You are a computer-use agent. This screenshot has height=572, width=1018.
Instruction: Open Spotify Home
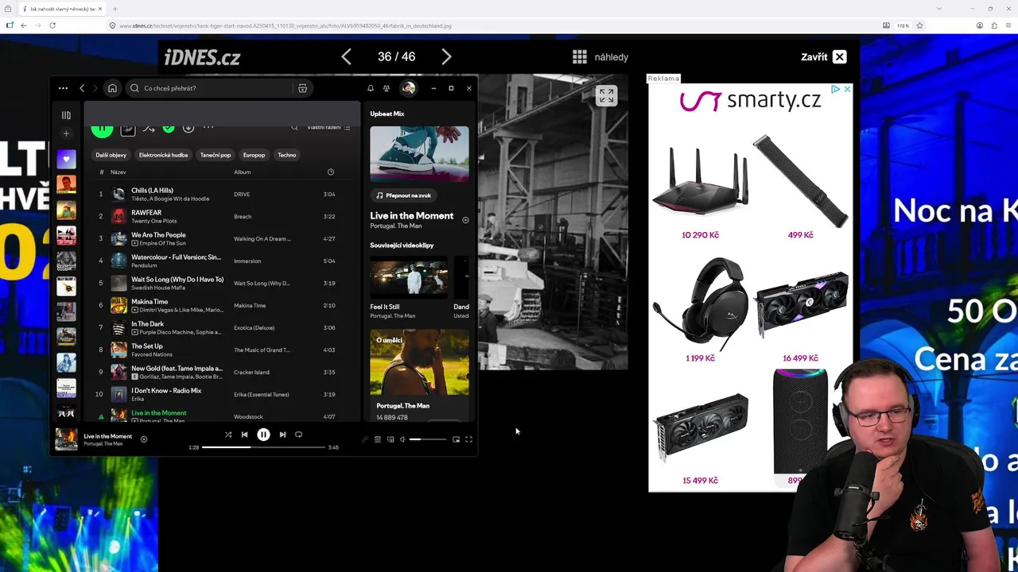(x=112, y=88)
